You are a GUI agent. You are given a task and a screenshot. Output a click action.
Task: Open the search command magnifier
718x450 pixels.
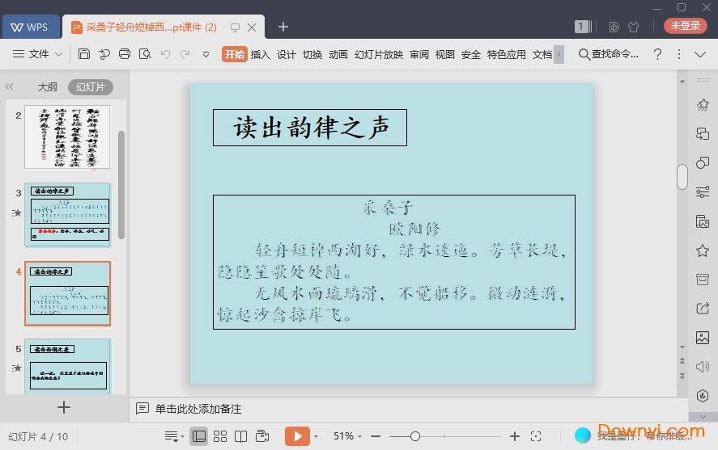pos(584,54)
